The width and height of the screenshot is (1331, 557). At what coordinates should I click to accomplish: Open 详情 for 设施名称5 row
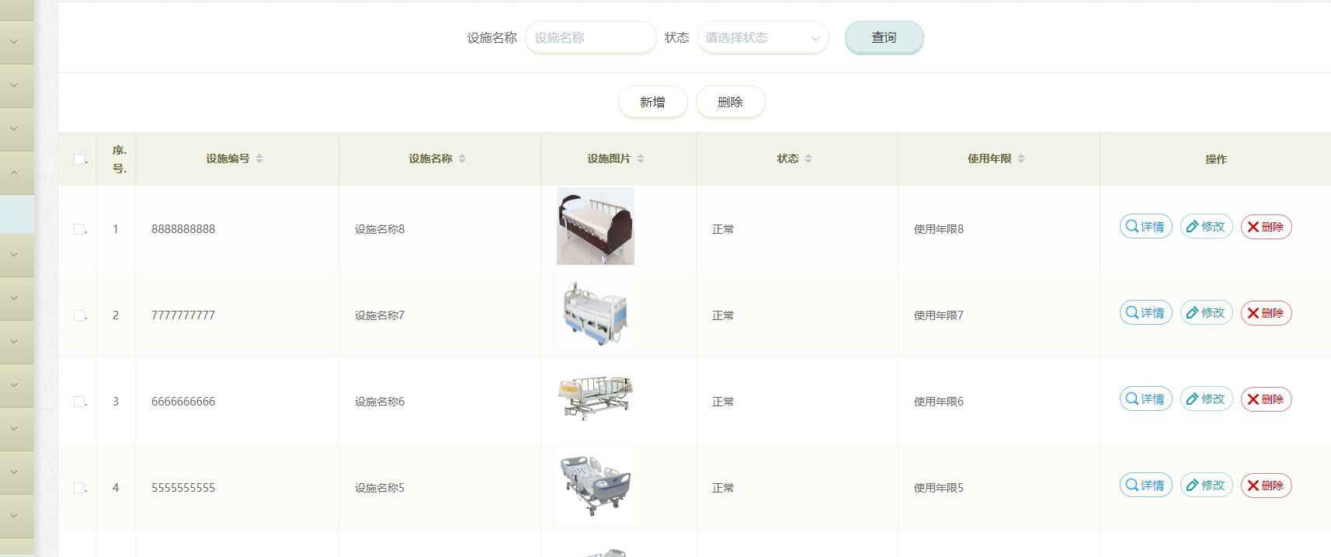click(x=1145, y=486)
